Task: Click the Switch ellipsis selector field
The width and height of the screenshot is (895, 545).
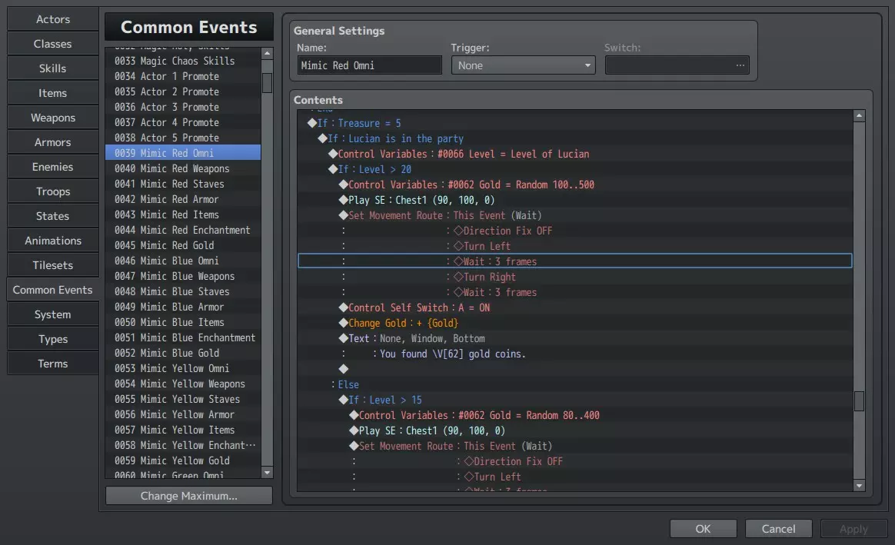Action: [677, 65]
